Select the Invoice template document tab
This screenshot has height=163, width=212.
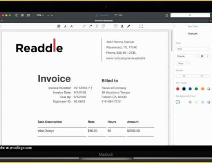[104, 21]
